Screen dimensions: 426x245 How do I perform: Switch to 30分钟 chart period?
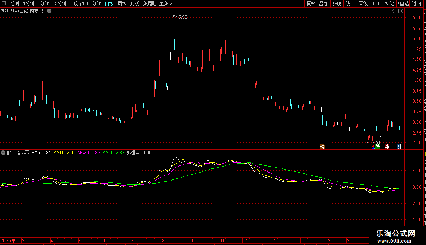[x=77, y=3]
